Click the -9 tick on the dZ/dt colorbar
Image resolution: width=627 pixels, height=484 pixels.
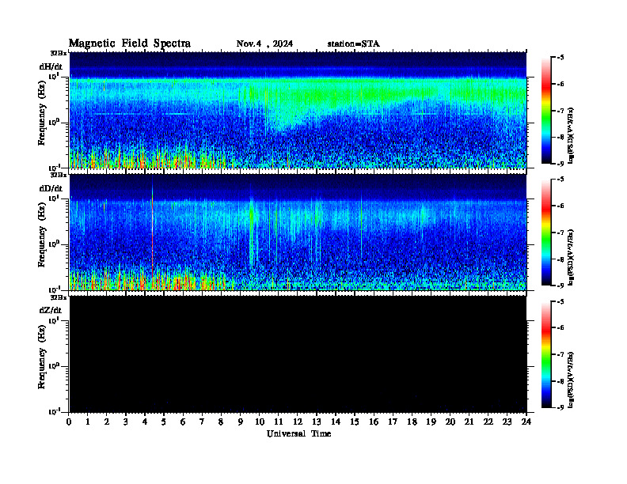point(560,407)
